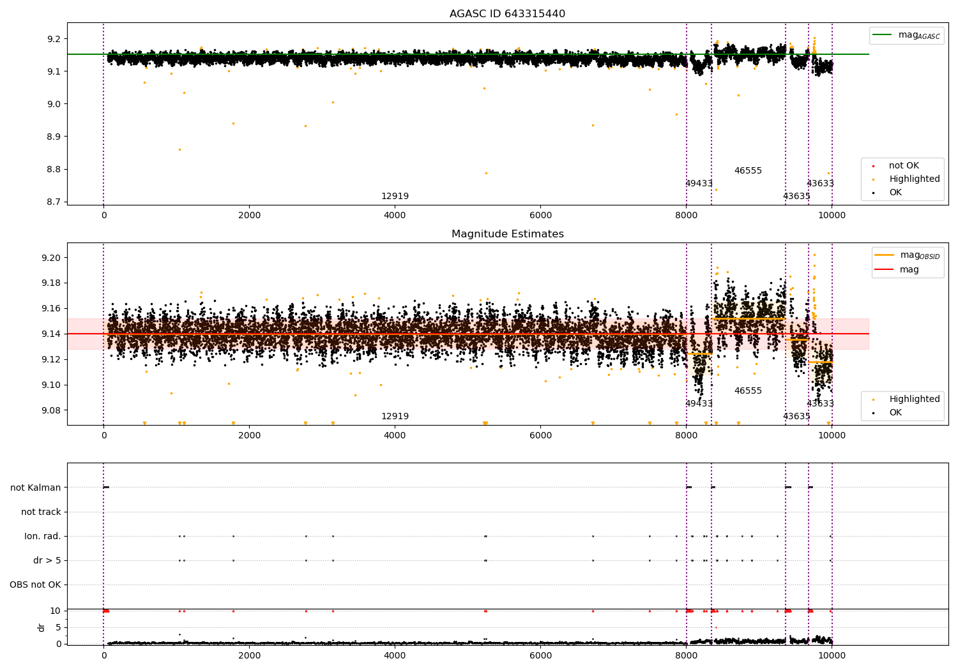Click the 4000 x-tick under the top plot
Screen dimensions: 958x670
pyautogui.click(x=395, y=216)
